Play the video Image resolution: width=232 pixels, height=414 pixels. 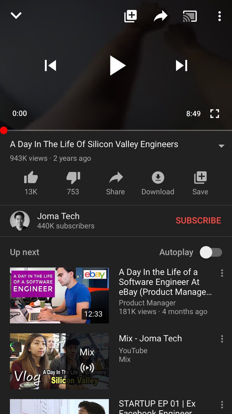117,66
